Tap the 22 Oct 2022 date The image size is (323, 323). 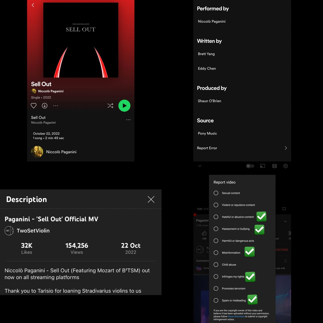coord(131,248)
